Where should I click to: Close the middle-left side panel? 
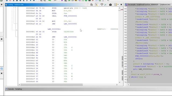2,39
